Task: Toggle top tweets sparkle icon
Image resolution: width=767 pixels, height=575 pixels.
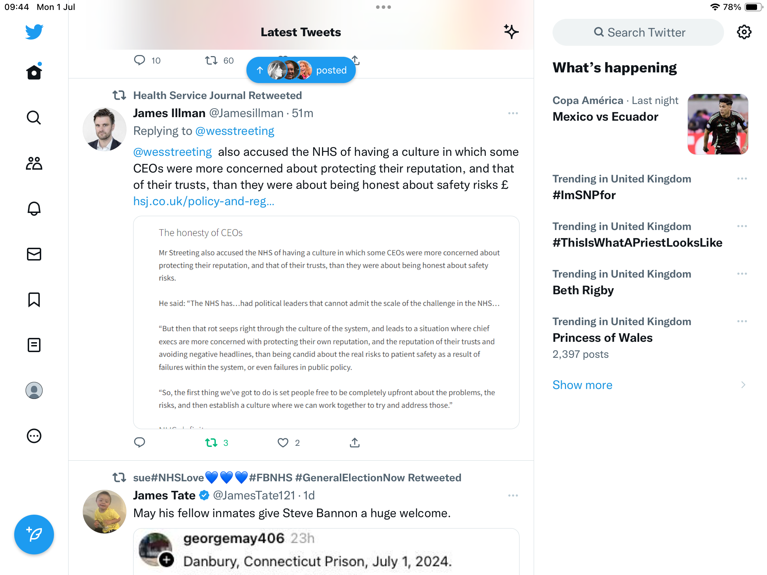Action: pyautogui.click(x=511, y=32)
